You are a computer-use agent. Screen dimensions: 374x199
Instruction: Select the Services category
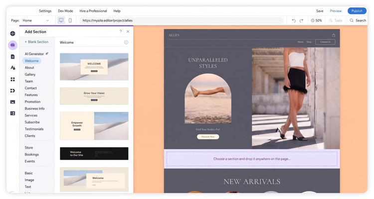tap(31, 115)
